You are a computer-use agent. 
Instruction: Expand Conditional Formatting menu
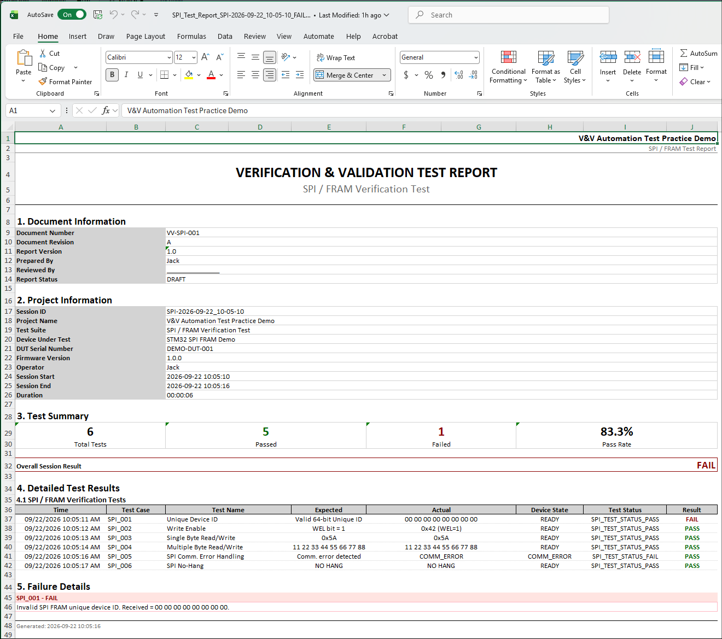(x=508, y=76)
